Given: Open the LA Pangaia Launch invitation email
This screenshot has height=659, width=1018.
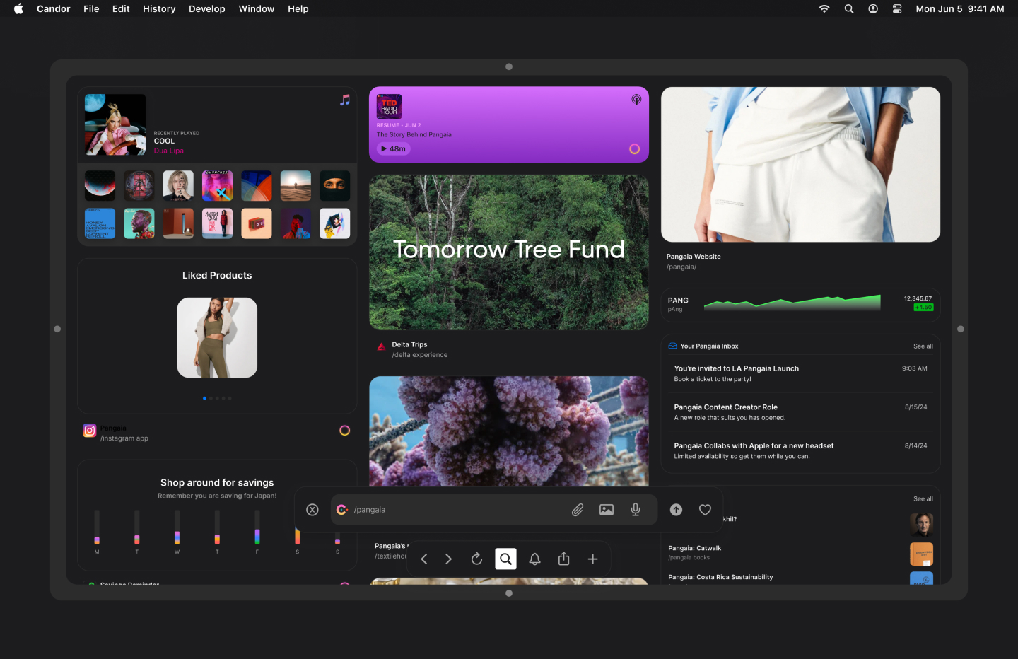Looking at the screenshot, I should [736, 373].
